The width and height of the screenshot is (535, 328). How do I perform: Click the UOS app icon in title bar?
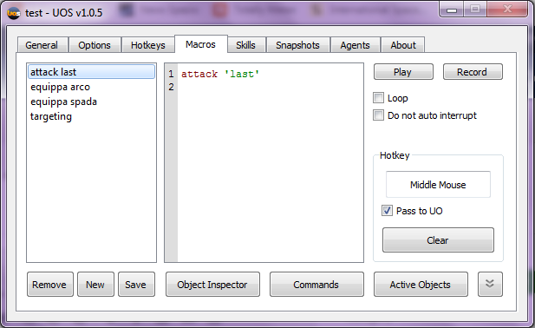(x=14, y=13)
